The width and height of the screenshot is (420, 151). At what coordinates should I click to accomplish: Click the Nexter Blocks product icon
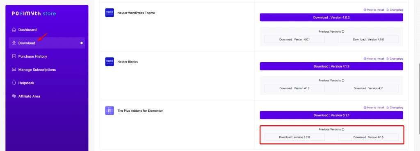110,62
